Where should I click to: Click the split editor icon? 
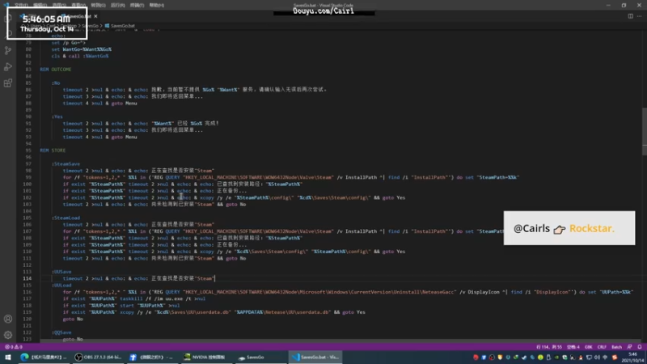click(631, 16)
